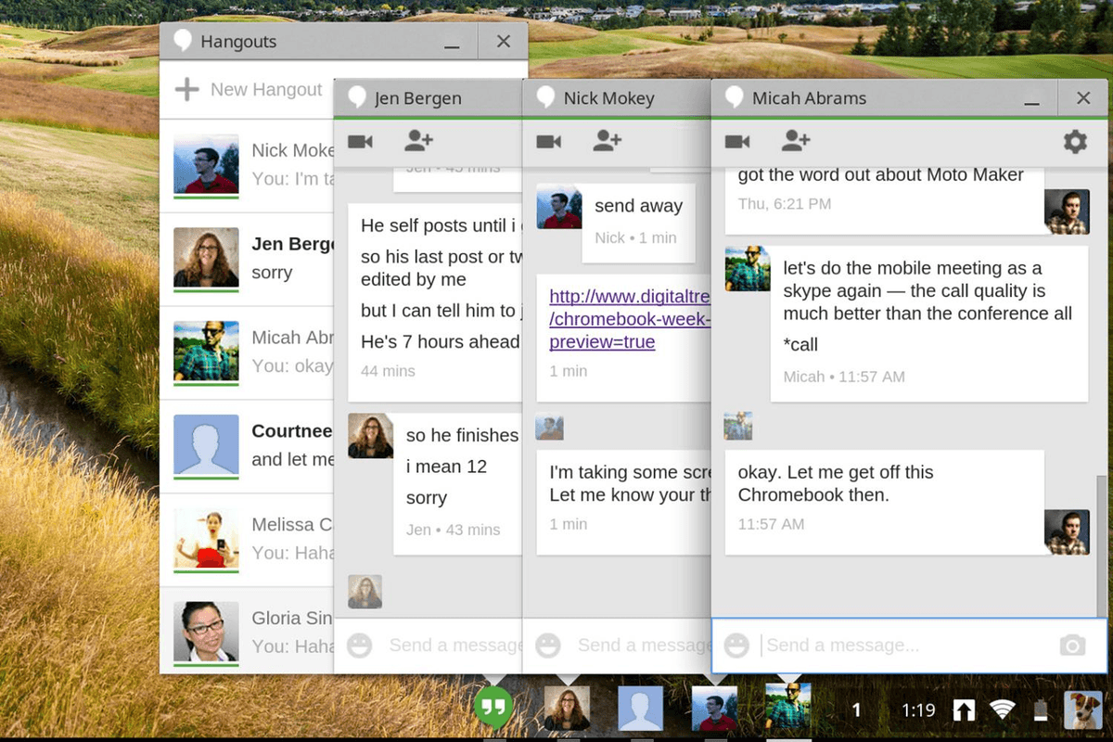Open emoji picker in Micah Abrams chat
The height and width of the screenshot is (742, 1113).
click(736, 646)
